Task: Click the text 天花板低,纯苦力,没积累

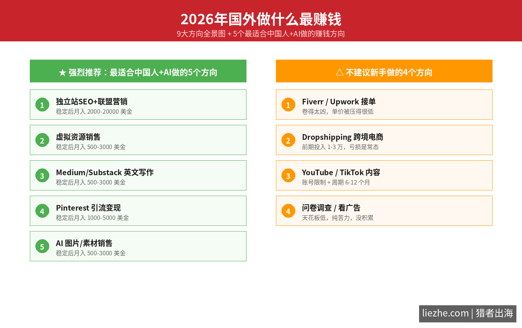Action: pyautogui.click(x=338, y=218)
